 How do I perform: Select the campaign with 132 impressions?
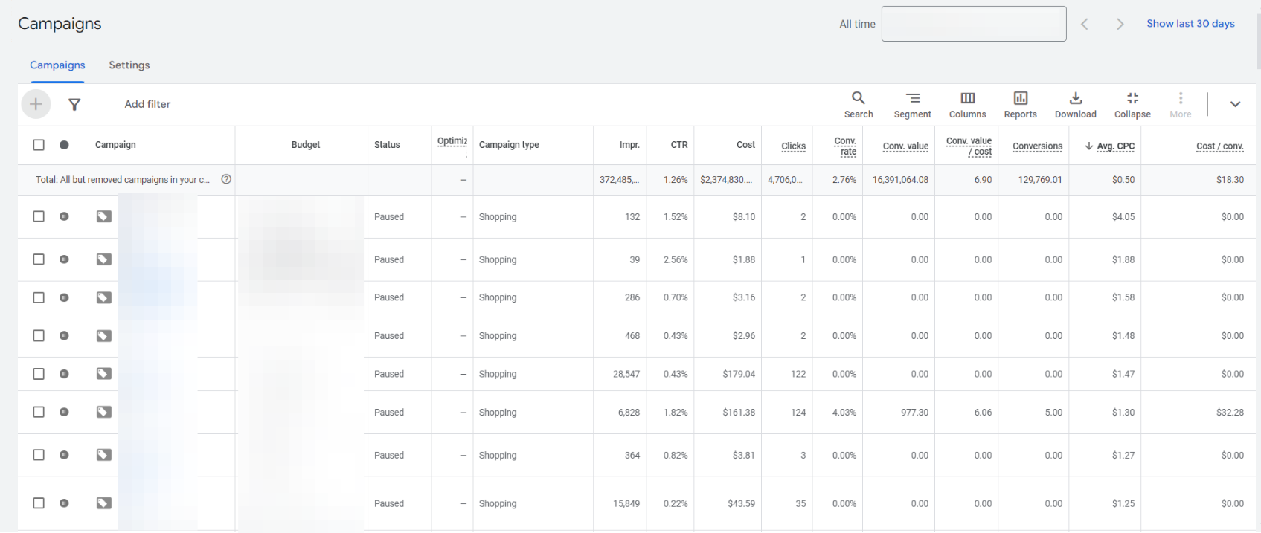39,216
